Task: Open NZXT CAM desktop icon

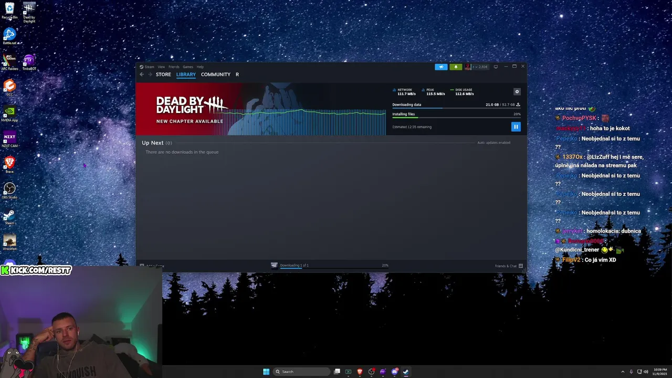Action: tap(9, 139)
